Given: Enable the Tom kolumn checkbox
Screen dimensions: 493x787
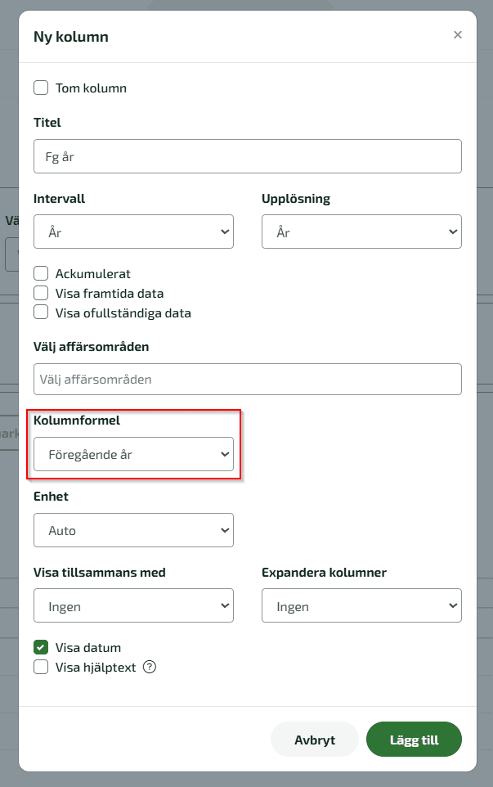Looking at the screenshot, I should pos(41,88).
